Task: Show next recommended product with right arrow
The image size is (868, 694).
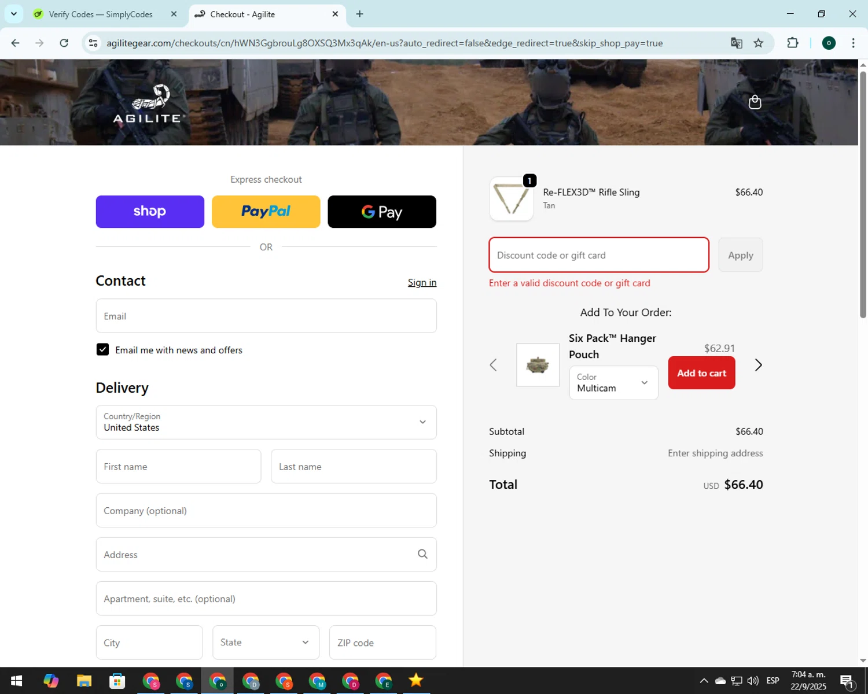Action: point(758,365)
